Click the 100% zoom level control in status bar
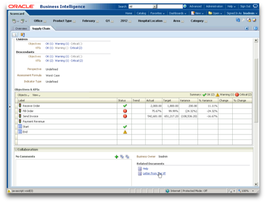 pos(246,191)
